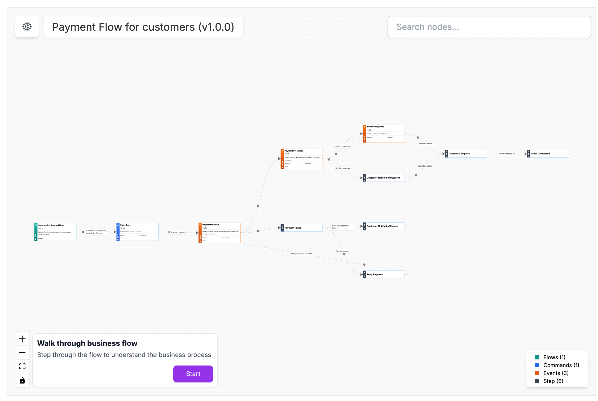
Task: Click the Retry payment process edge label
Action: [301, 253]
